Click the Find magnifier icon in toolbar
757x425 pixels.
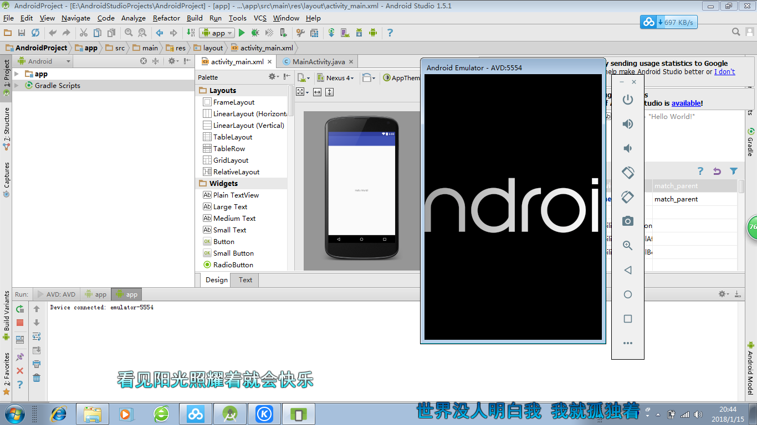(129, 33)
